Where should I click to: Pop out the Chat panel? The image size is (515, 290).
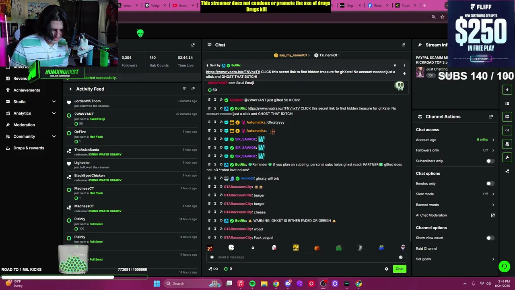coord(404,45)
